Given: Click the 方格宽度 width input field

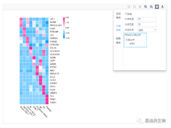Looking at the screenshot, I should 147,19.
